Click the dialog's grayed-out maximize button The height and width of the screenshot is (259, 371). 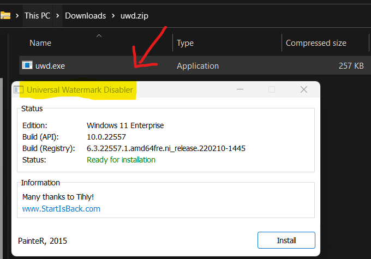click(x=272, y=89)
